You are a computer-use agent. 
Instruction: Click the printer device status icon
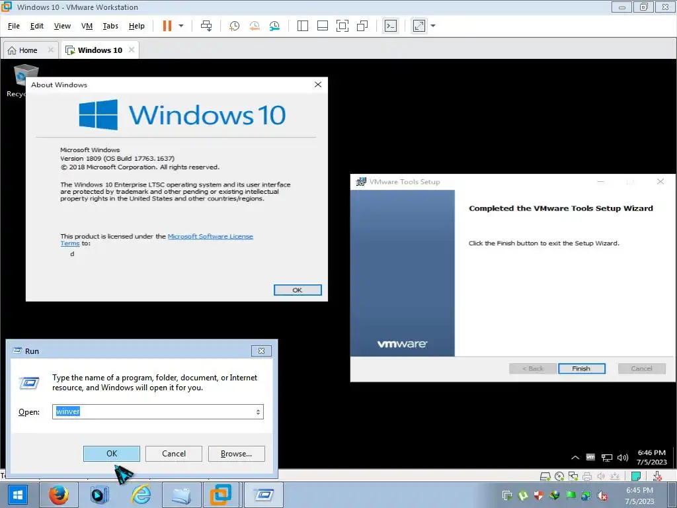(587, 476)
